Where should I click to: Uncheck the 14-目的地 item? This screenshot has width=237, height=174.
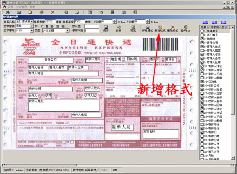click(x=202, y=82)
